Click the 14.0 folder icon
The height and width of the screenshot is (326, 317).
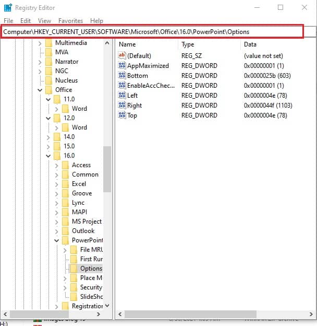[57, 137]
